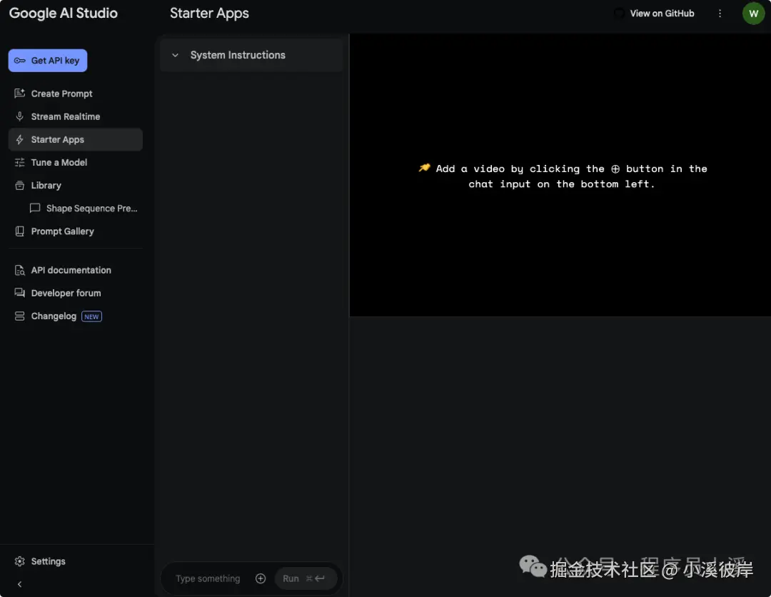771x597 pixels.
Task: Click the Developer forum icon
Action: tap(20, 293)
